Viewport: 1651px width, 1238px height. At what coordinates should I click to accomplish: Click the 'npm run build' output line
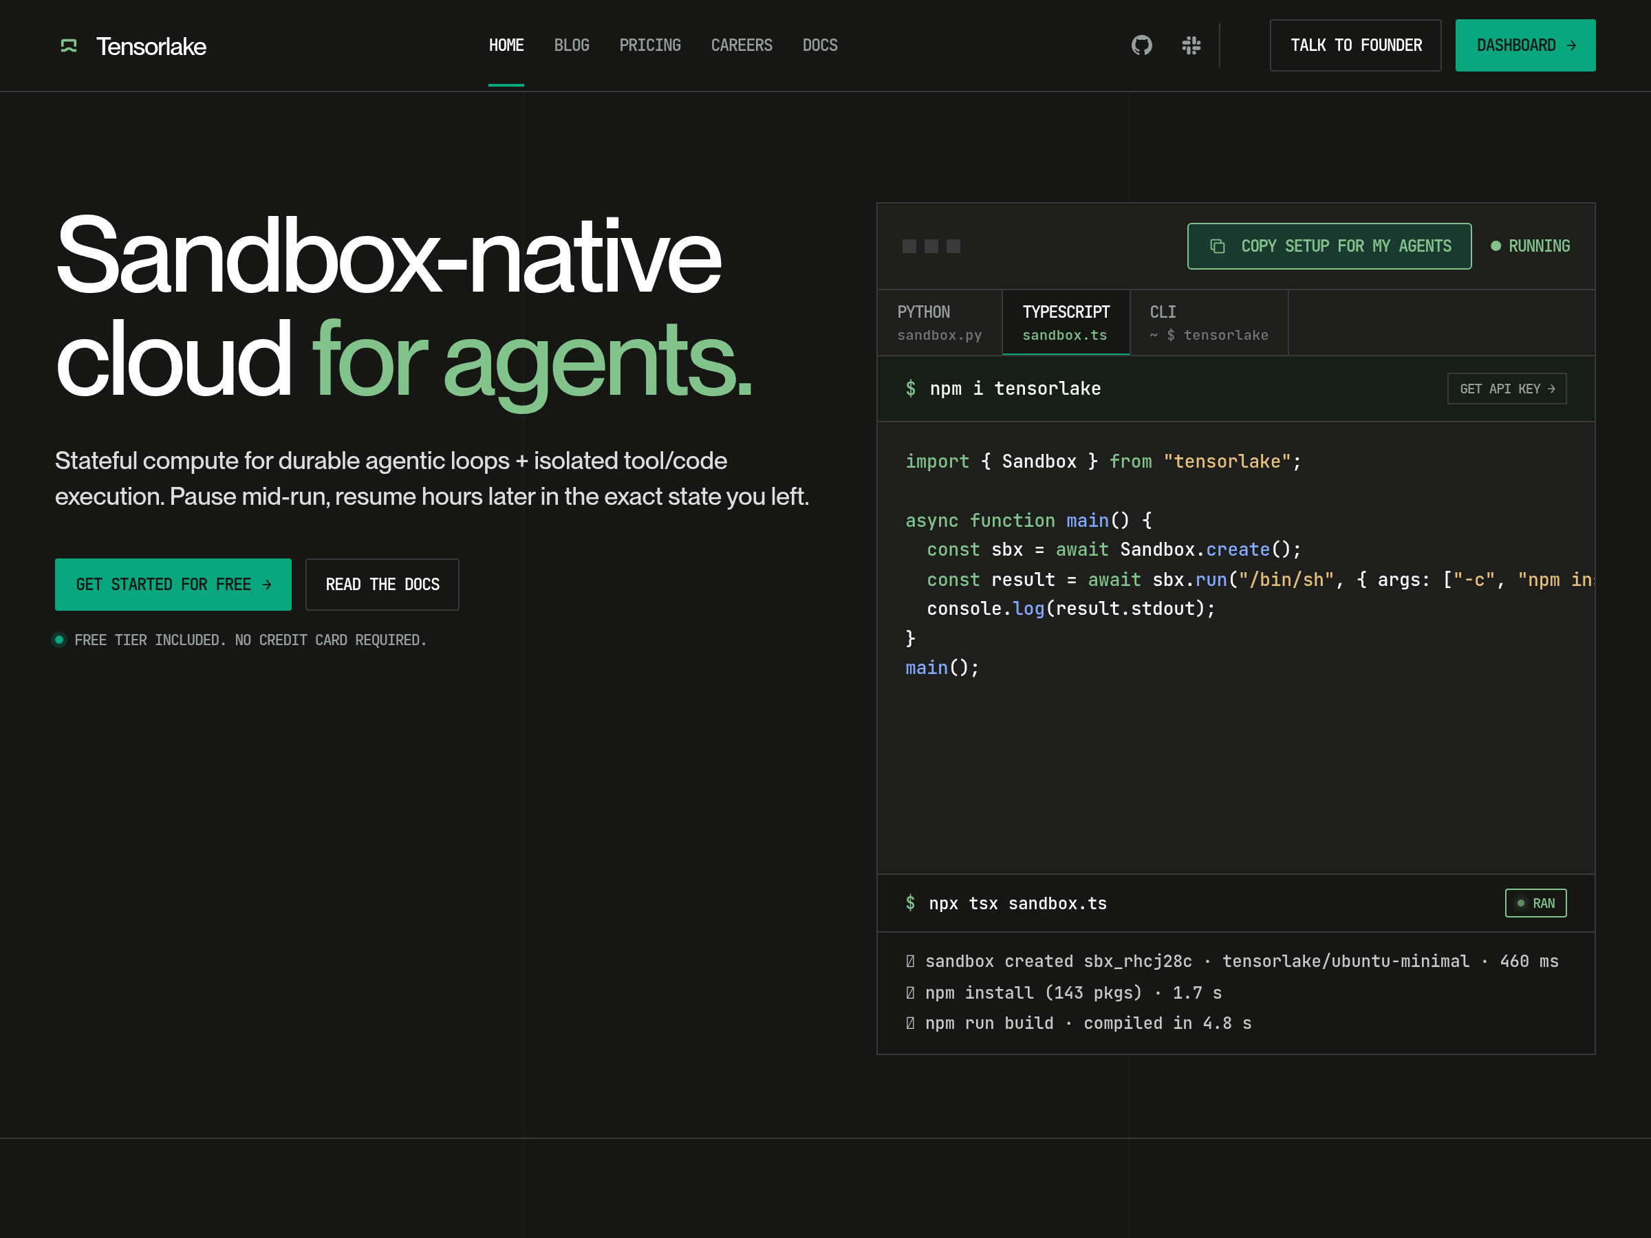[x=1079, y=1024]
